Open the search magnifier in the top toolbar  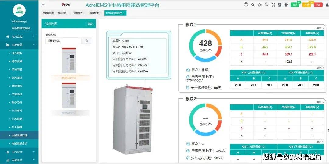click(x=253, y=5)
